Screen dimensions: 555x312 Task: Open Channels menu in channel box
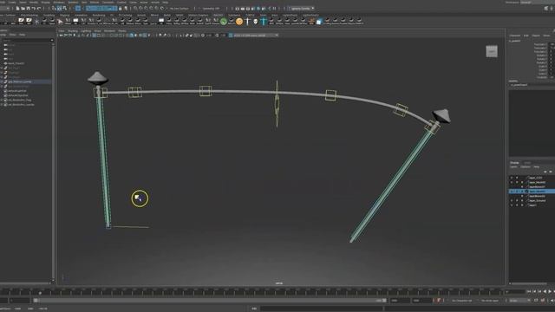[515, 36]
